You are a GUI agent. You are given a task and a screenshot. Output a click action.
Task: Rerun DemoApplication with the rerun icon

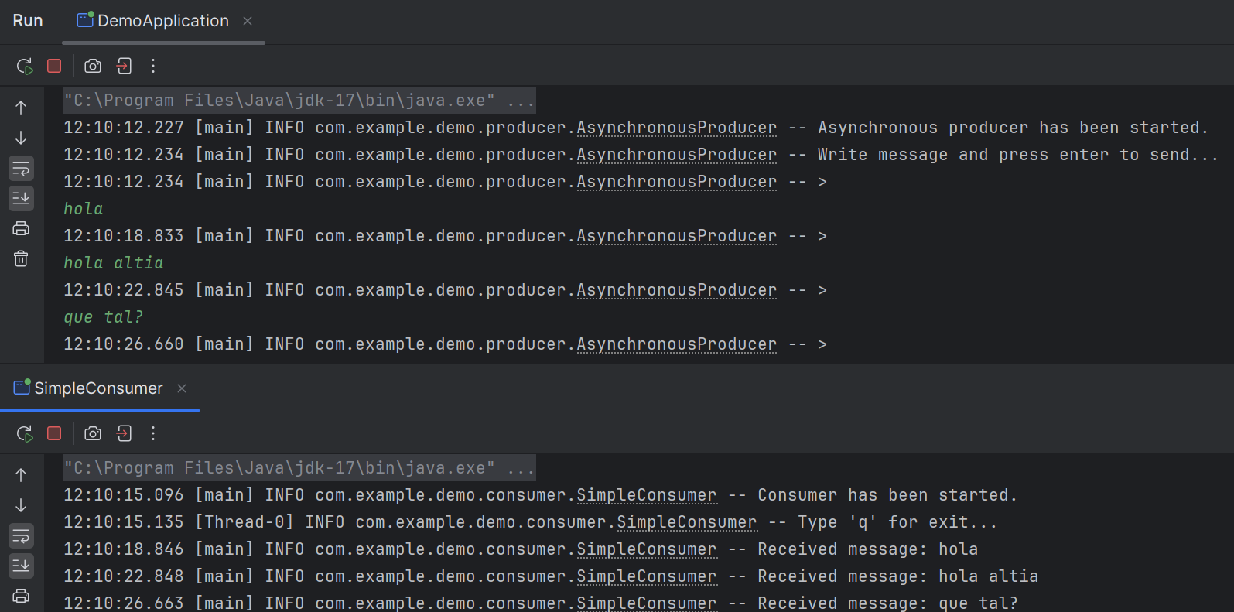point(25,67)
